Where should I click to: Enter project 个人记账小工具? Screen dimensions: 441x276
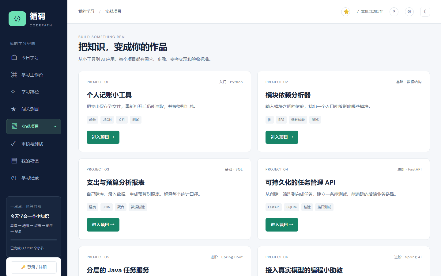(x=103, y=137)
